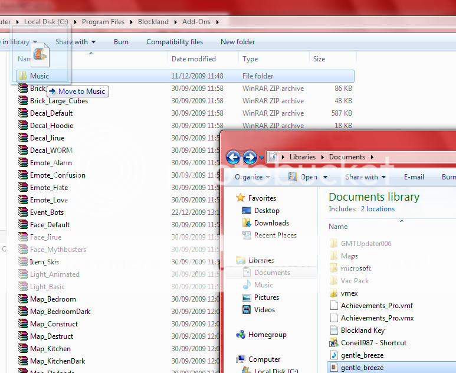Click the Computer icon in navigation pane
The image size is (456, 373).
[241, 359]
